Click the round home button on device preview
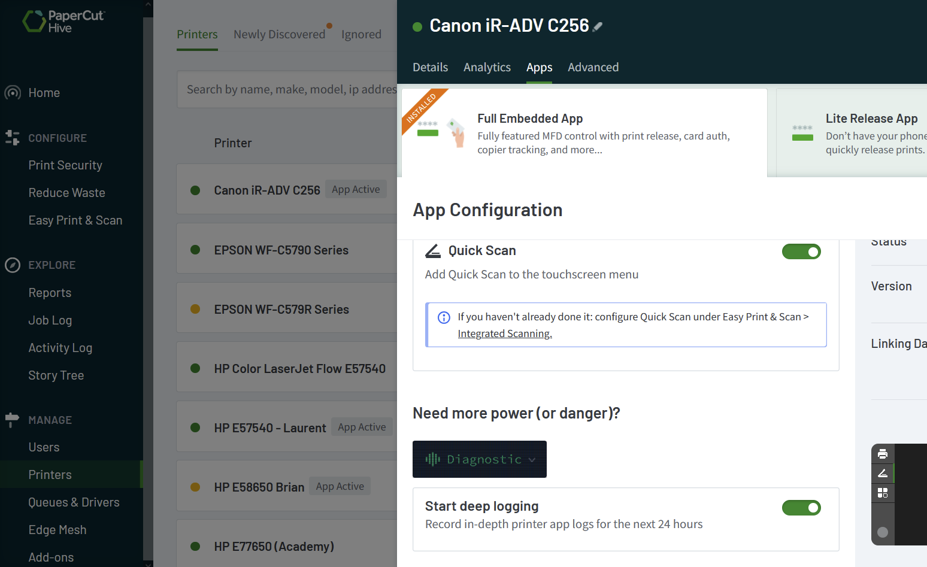Viewport: 927px width, 567px height. [x=883, y=532]
